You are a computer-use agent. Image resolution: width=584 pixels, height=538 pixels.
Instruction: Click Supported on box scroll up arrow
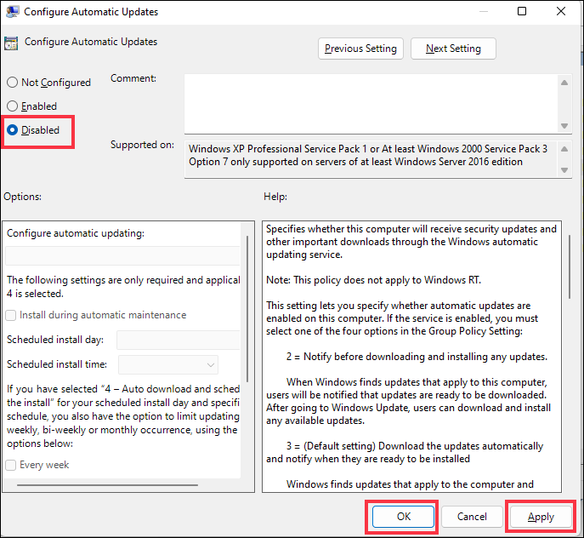point(564,149)
